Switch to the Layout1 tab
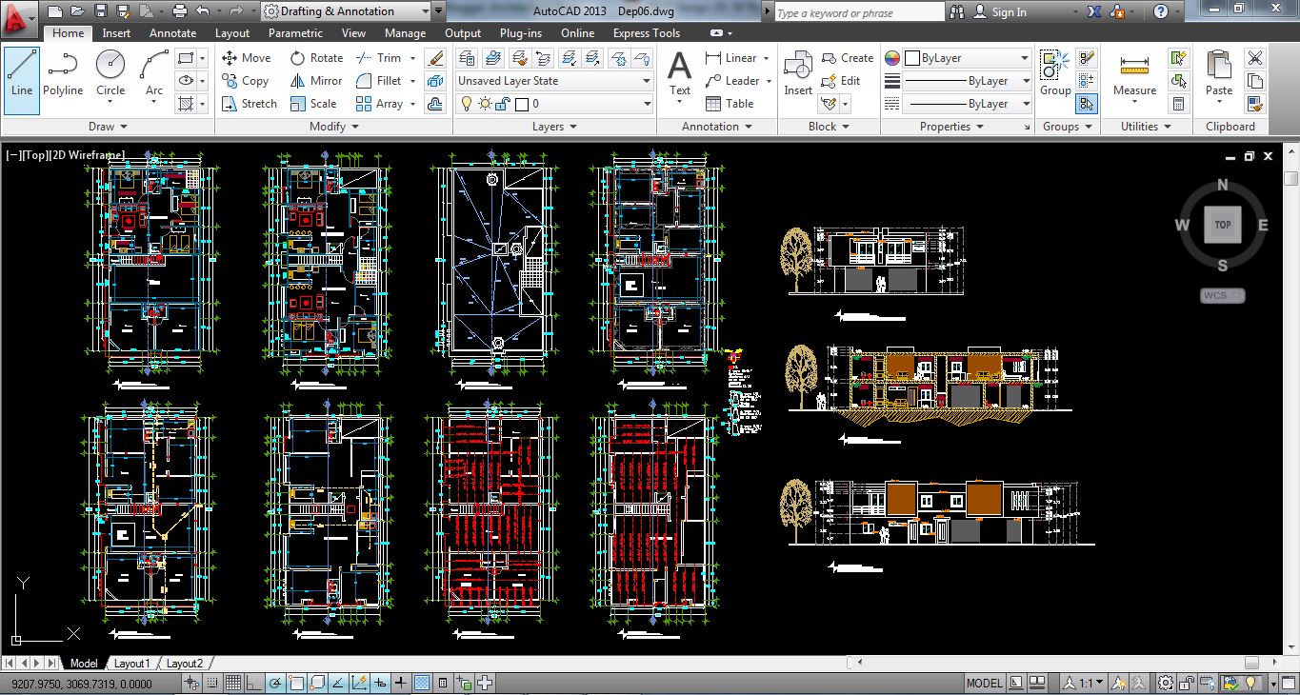Image resolution: width=1300 pixels, height=695 pixels. click(x=131, y=664)
